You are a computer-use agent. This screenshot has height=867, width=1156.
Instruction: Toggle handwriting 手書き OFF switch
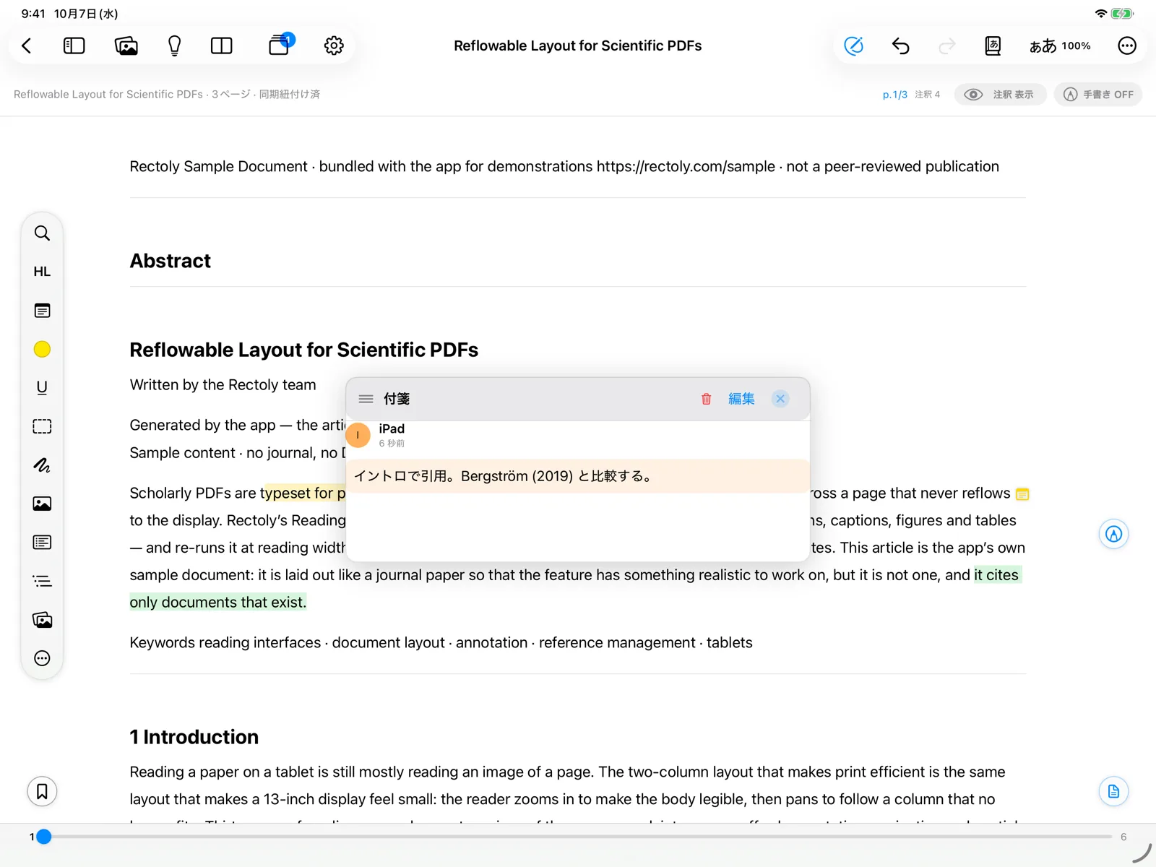(1098, 95)
